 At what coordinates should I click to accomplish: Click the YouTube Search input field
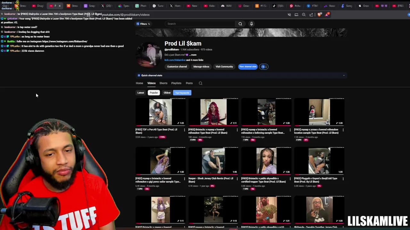[201, 24]
